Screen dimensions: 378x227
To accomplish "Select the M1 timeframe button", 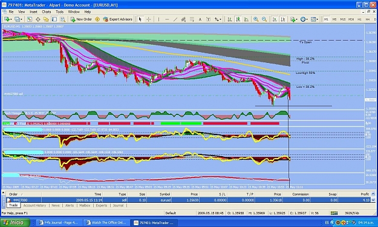I will (x=326, y=19).
